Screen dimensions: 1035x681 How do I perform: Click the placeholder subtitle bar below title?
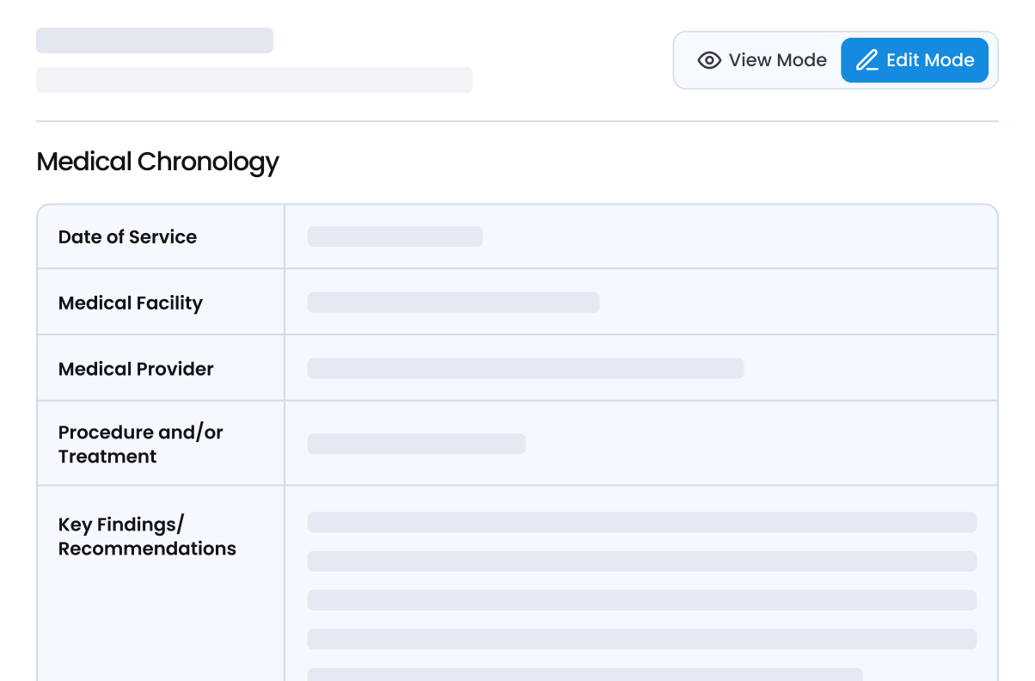[254, 80]
